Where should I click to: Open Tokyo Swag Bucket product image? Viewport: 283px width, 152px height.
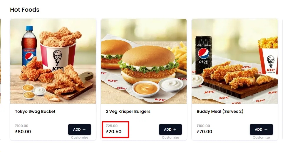click(x=53, y=61)
